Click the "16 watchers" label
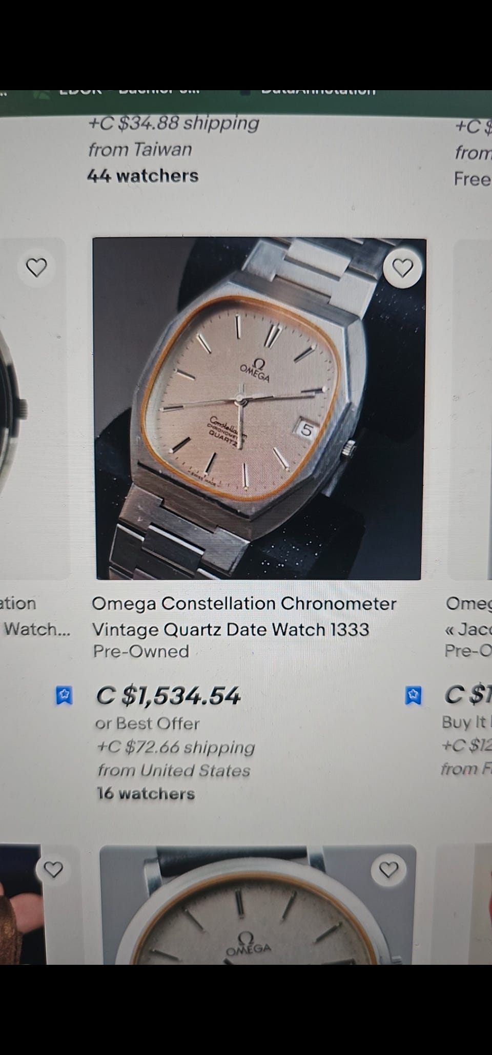The height and width of the screenshot is (1055, 492). tap(146, 794)
